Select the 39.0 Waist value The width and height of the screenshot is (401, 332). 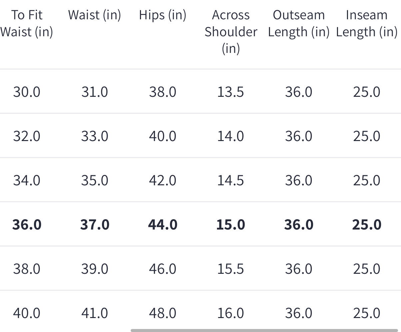click(95, 269)
